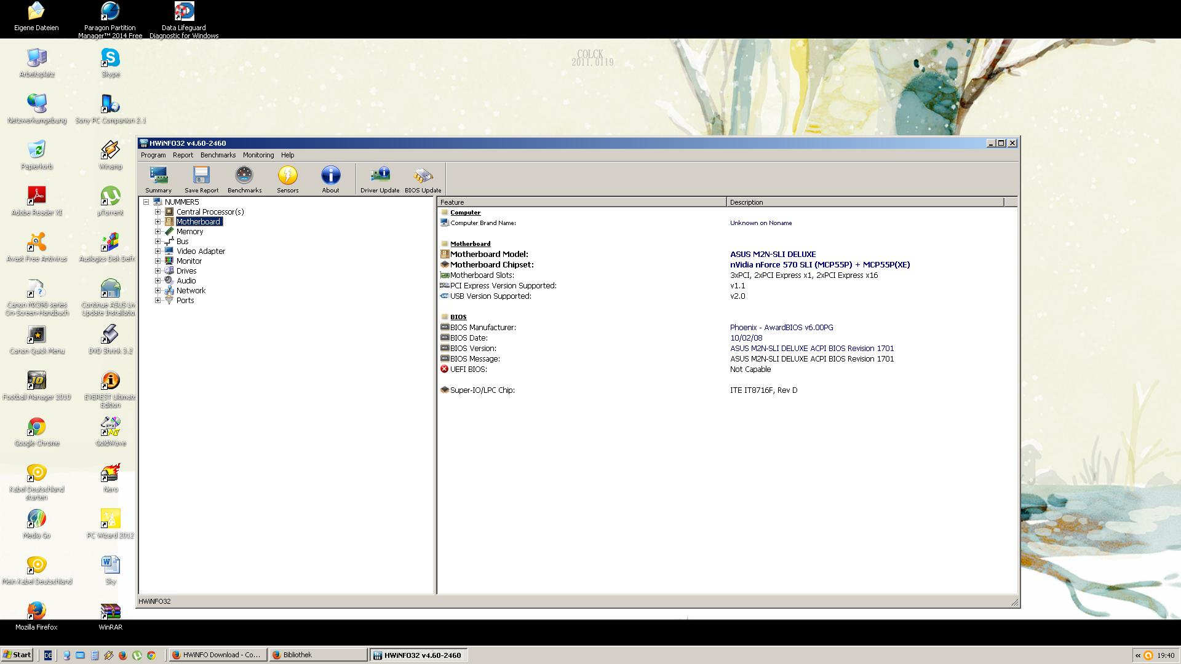Open the Program menu
Screen dimensions: 1181x664
click(x=153, y=155)
